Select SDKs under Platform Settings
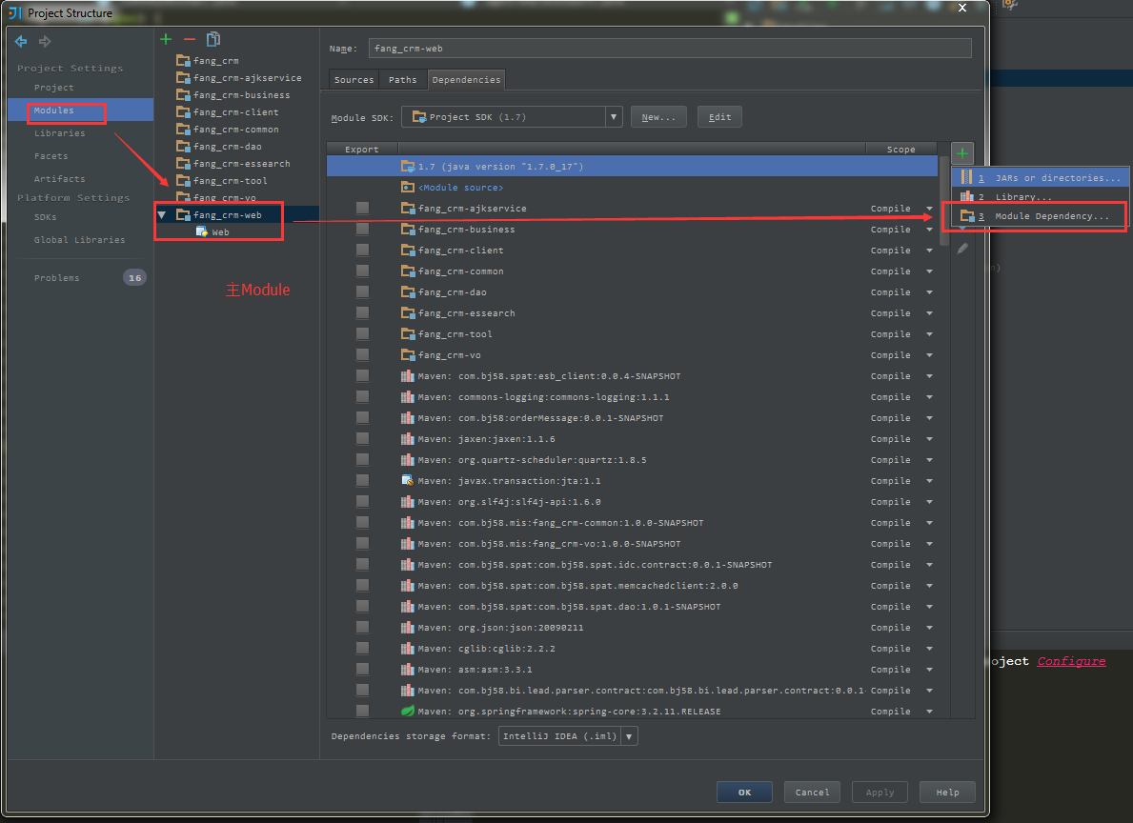The image size is (1133, 823). 45,217
